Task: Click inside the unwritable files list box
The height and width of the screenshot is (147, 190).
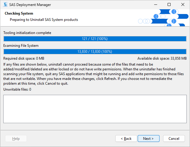Action: point(95,109)
